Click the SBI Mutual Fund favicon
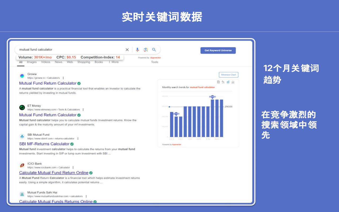This screenshot has width=339, height=212. [22, 136]
